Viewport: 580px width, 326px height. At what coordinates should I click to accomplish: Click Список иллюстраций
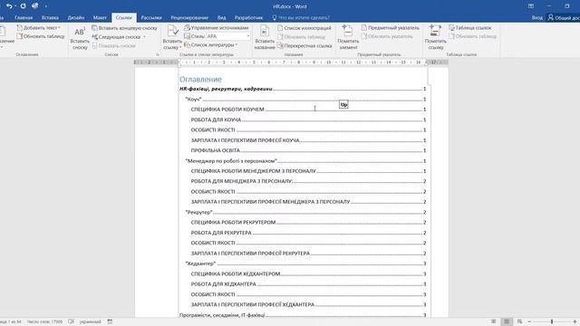pos(304,28)
